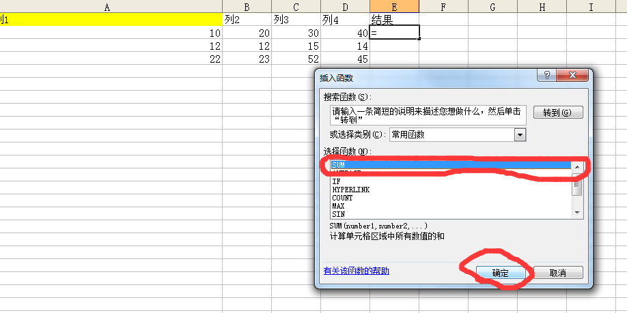Click the cell with value 14
The height and width of the screenshot is (313, 627).
pos(346,46)
